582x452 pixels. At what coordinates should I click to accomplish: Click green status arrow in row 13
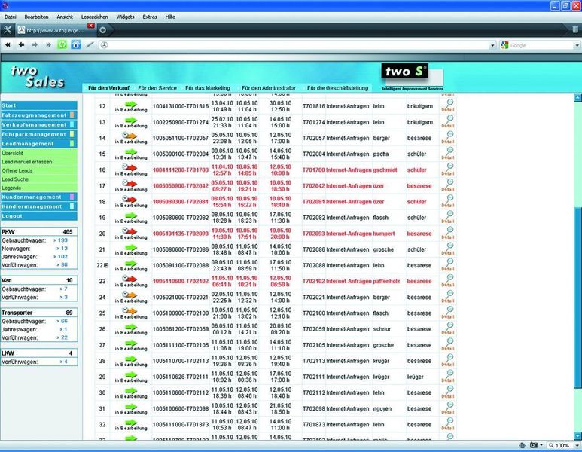tap(131, 121)
